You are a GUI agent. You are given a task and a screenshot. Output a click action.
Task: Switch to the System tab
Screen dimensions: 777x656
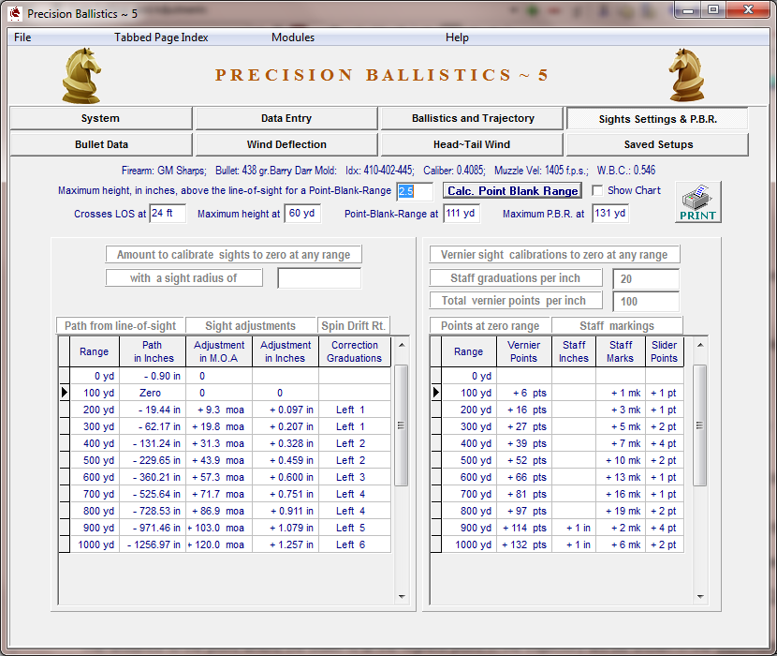click(100, 118)
